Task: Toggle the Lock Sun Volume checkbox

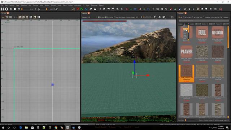Action: 115,17
